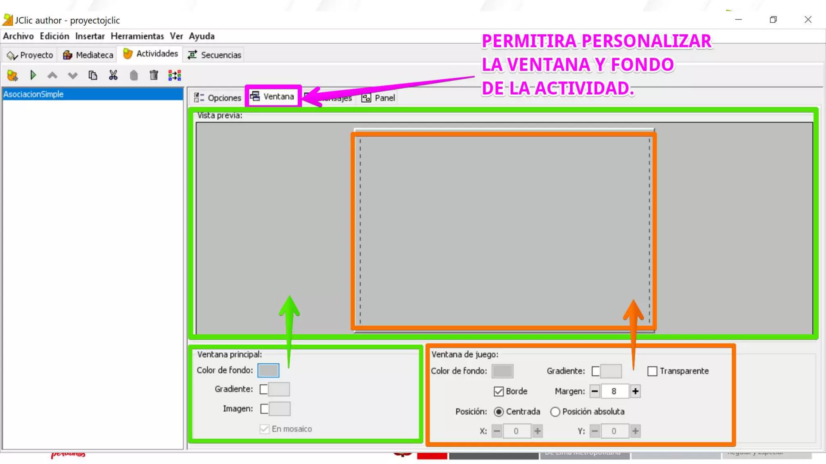Open the Panel tab
Viewport: 826px width, 464px height.
tap(378, 98)
